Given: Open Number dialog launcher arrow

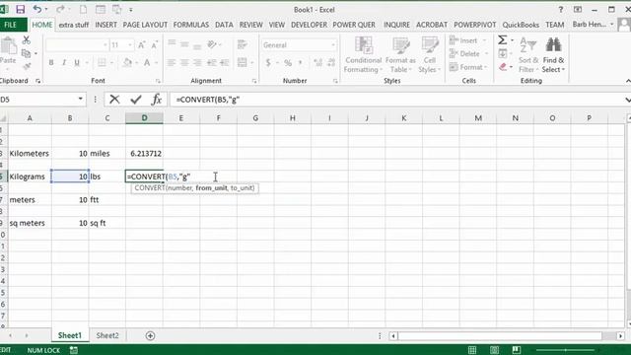Looking at the screenshot, I should [335, 81].
